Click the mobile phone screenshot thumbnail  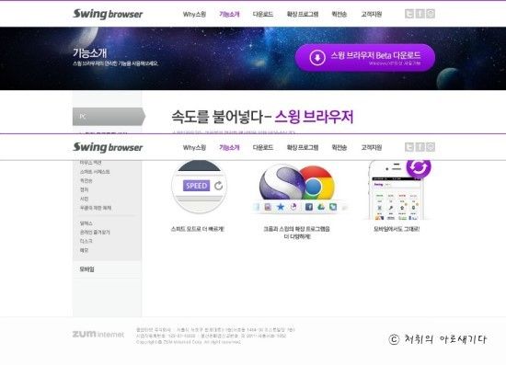pos(396,190)
